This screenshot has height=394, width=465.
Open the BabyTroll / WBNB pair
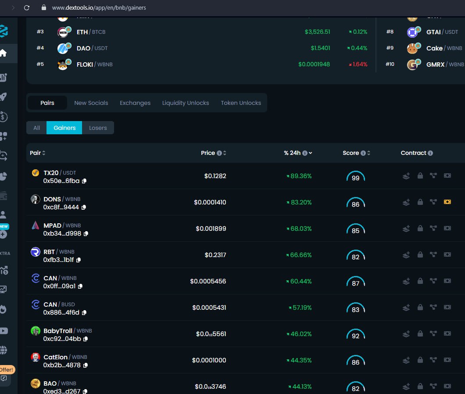(x=68, y=331)
